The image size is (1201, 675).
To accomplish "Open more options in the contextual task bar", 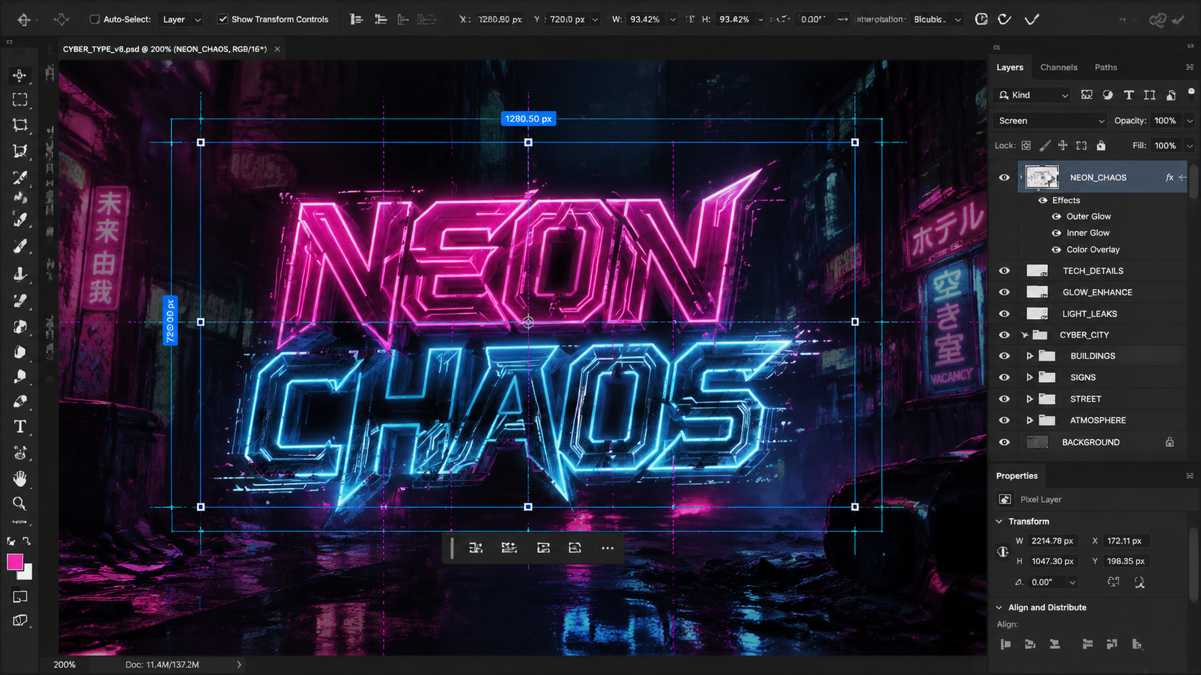I will (x=608, y=548).
